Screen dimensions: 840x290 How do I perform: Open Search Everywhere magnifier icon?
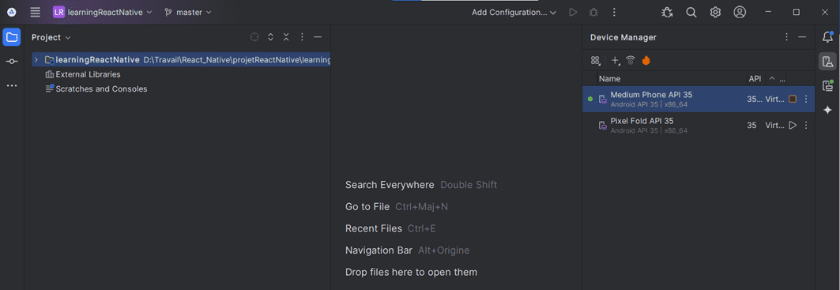(691, 12)
